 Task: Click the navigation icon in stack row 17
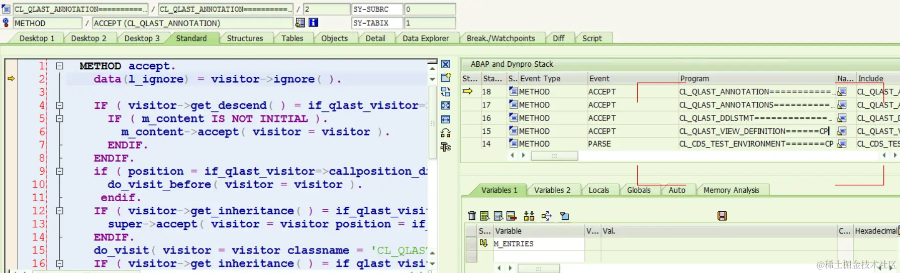842,105
